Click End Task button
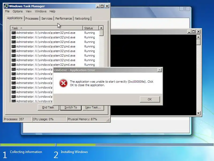This screenshot has height=161, width=214. click(48, 108)
